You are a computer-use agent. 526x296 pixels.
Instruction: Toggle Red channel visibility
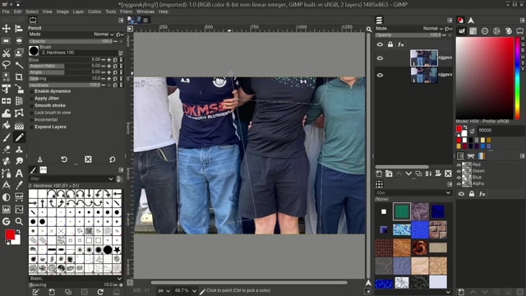point(459,164)
